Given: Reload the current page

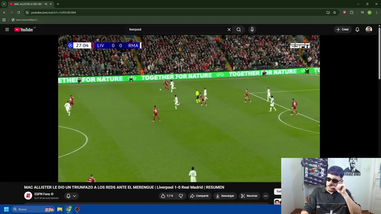Looking at the screenshot, I should (x=18, y=12).
